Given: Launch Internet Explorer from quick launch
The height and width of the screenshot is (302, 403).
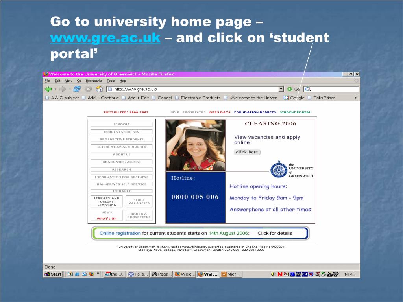Looking at the screenshot, I should point(77,274).
